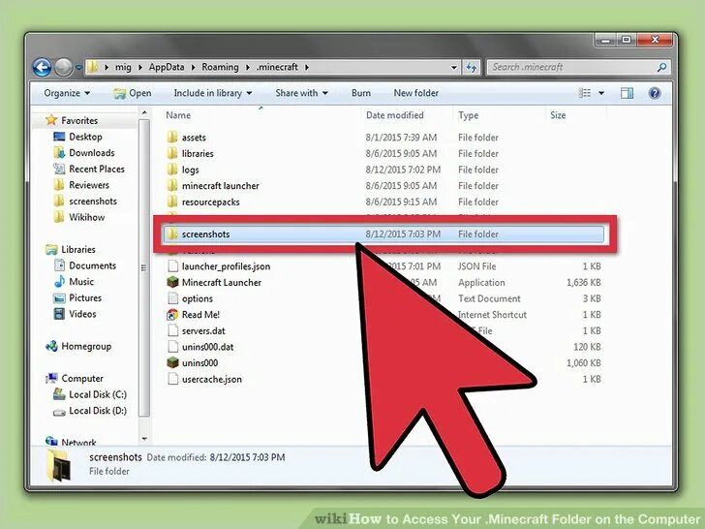The height and width of the screenshot is (529, 705).
Task: Toggle the preview pane icon
Action: click(x=627, y=93)
